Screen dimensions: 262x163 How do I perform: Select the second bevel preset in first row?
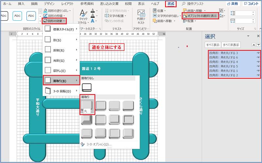pos(101,106)
